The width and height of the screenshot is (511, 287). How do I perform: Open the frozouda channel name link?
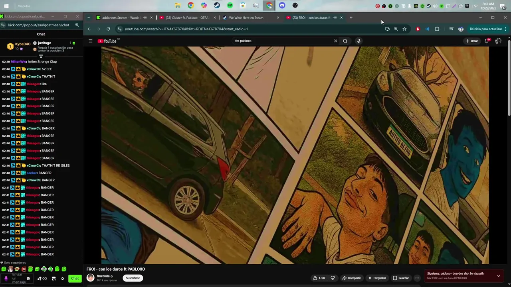pos(103,276)
